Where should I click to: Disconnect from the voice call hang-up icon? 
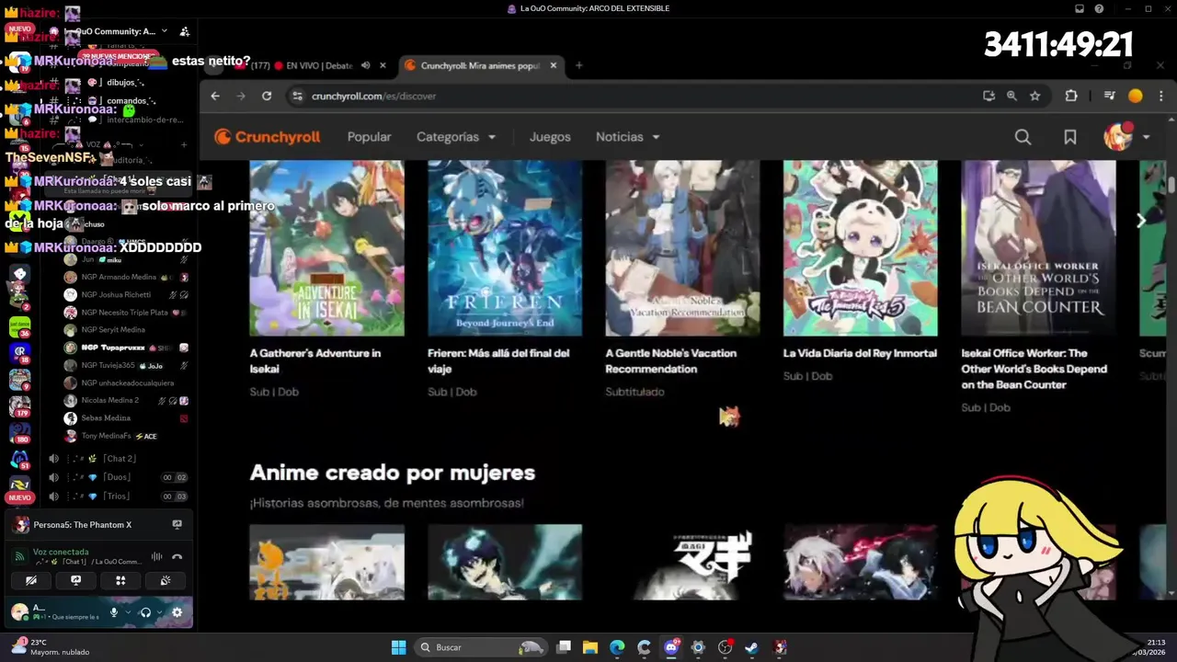[177, 556]
